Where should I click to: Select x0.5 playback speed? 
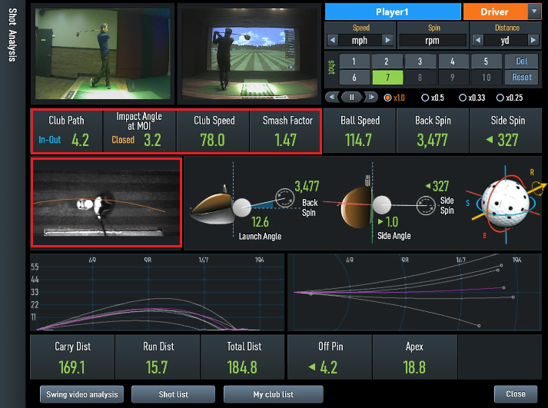(425, 98)
